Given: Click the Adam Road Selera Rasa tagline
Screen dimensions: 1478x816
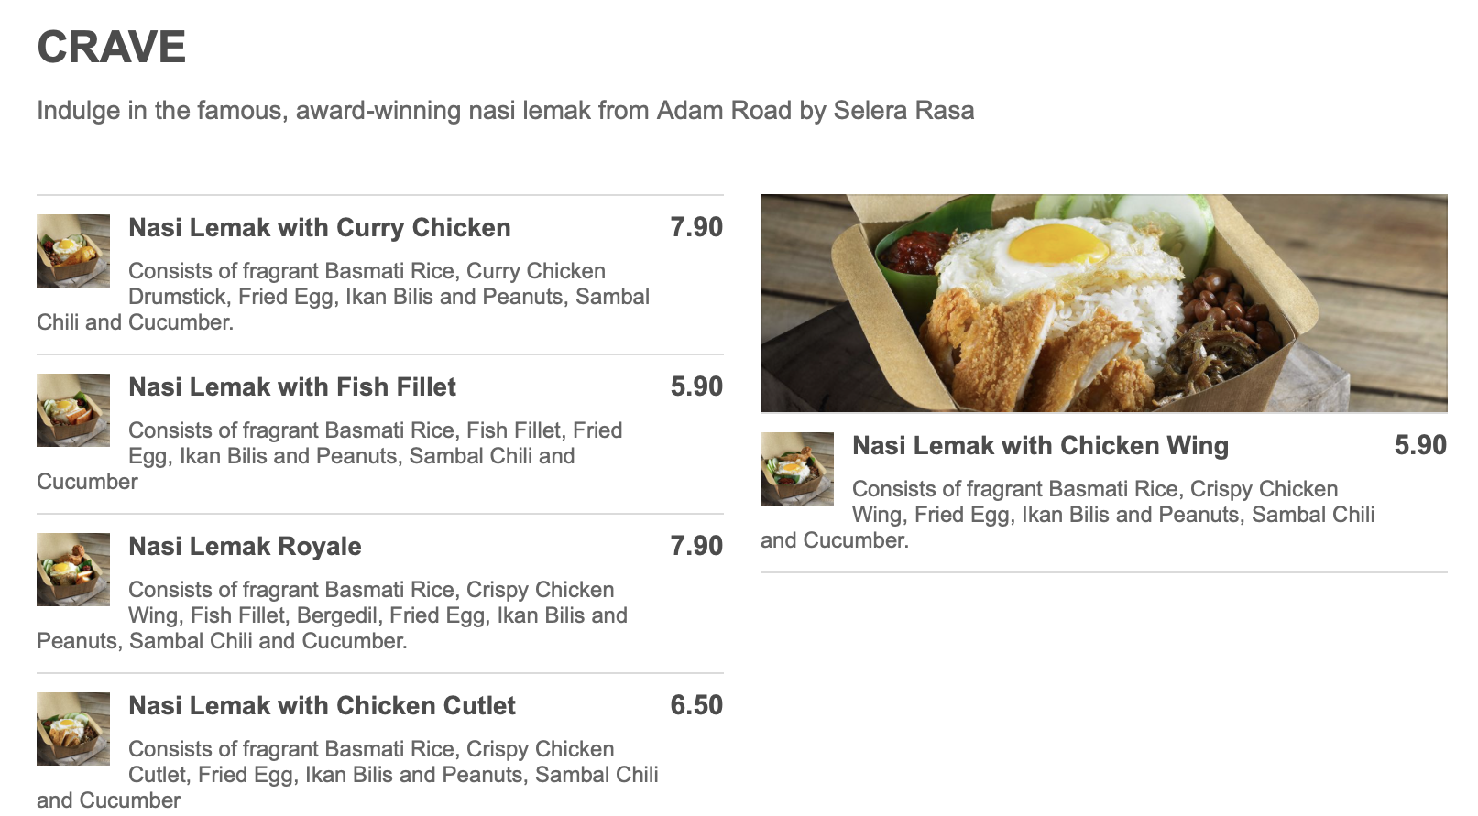Looking at the screenshot, I should (x=505, y=111).
